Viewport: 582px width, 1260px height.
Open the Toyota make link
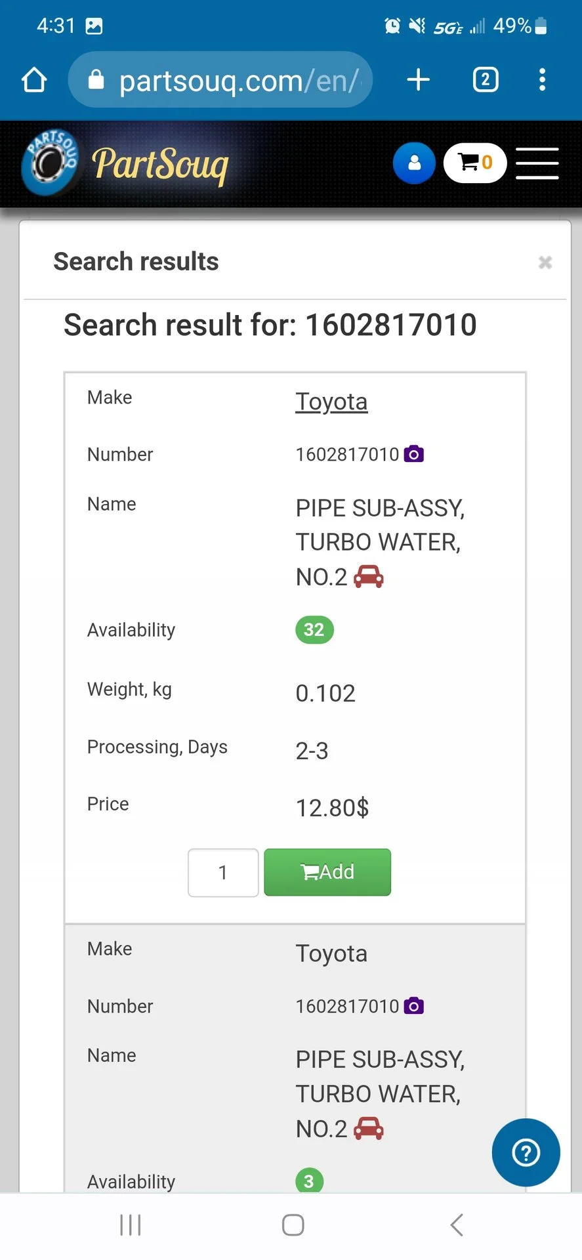[331, 402]
